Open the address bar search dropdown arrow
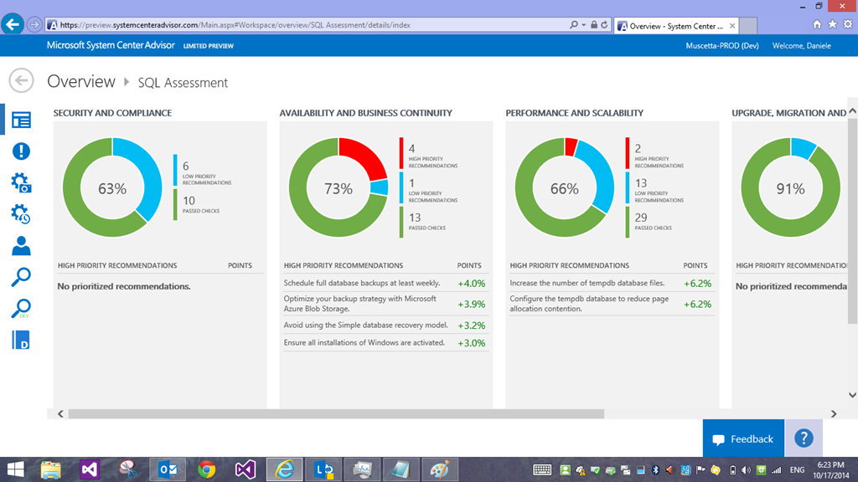 point(584,24)
